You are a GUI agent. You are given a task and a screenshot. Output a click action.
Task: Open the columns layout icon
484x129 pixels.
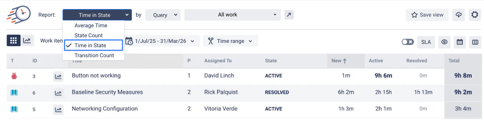(475, 42)
